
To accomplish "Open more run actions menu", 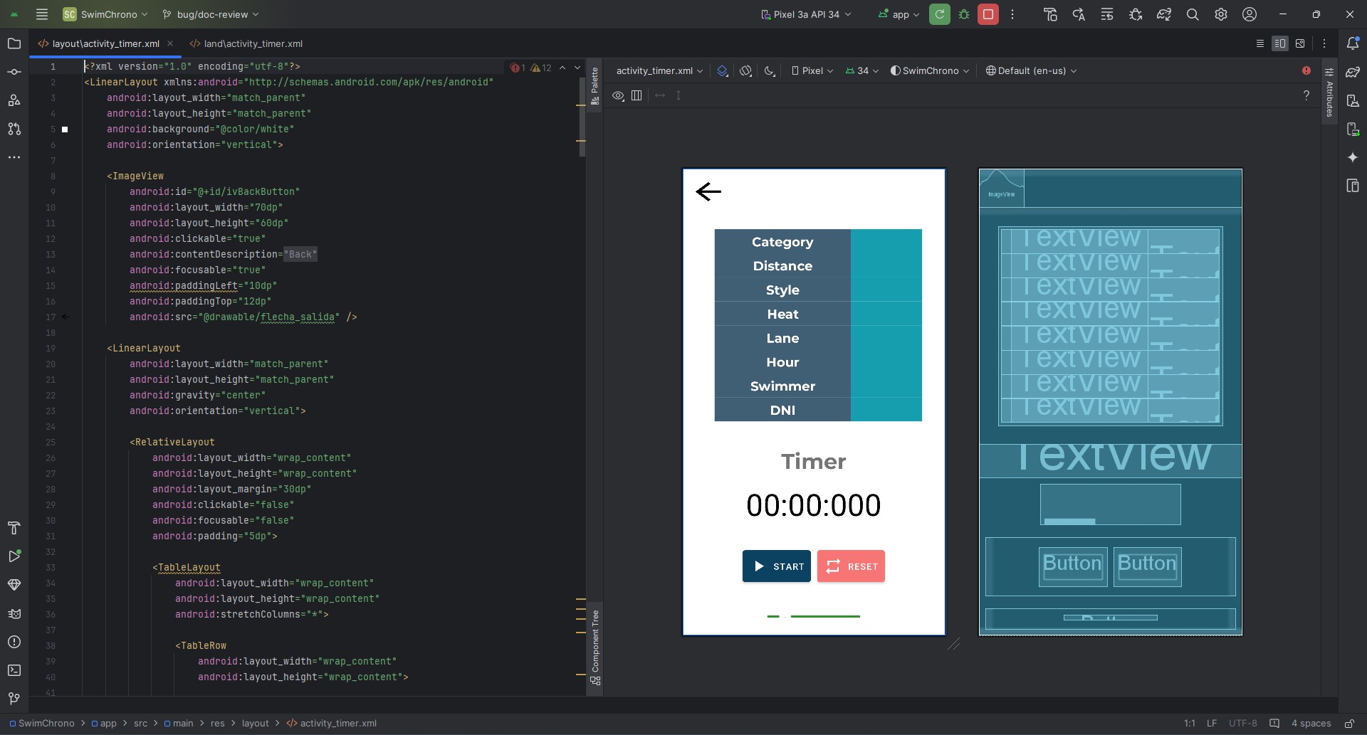I will pyautogui.click(x=1012, y=14).
